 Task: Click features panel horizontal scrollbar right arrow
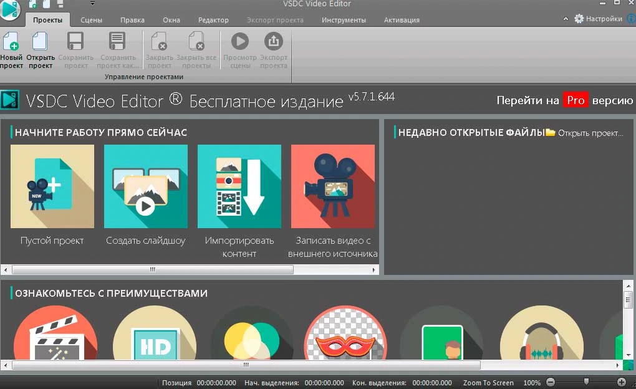[x=617, y=365]
